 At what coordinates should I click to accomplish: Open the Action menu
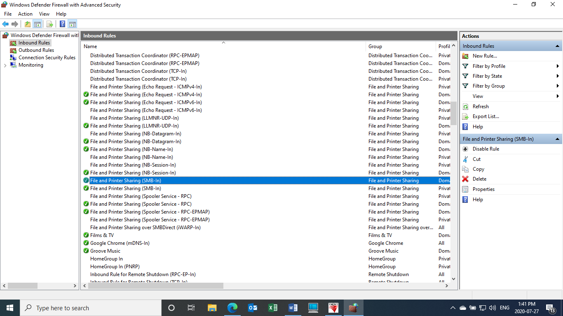point(25,14)
